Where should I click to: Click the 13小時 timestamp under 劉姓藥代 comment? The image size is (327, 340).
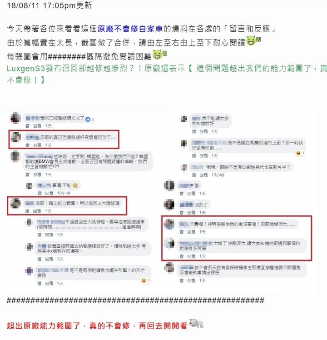pos(218,175)
